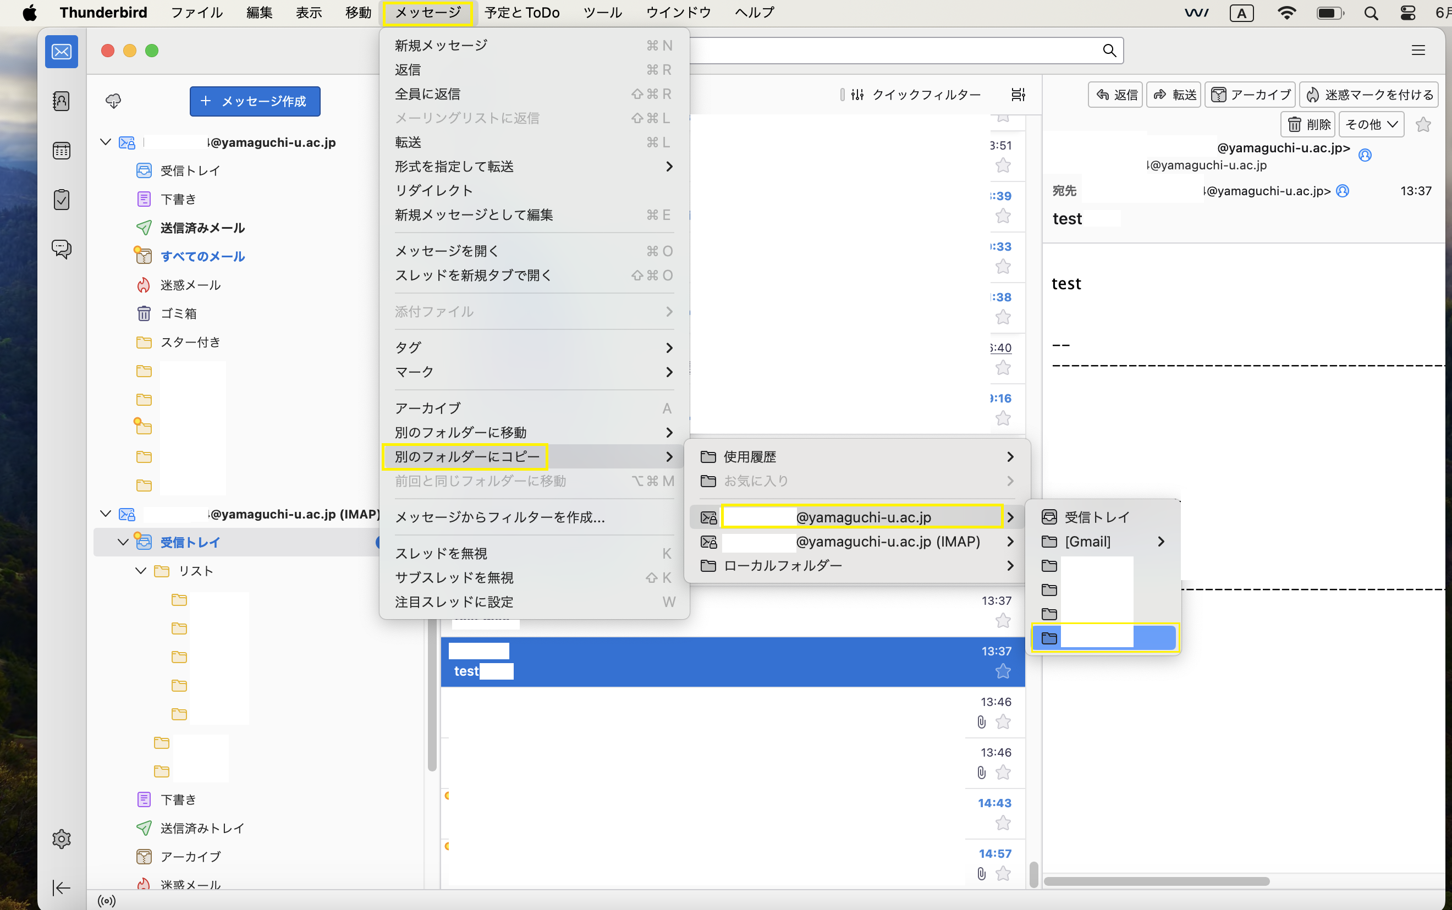Collapse the first yamaguchi-u.ac.jp account
This screenshot has width=1452, height=910.
tap(106, 142)
